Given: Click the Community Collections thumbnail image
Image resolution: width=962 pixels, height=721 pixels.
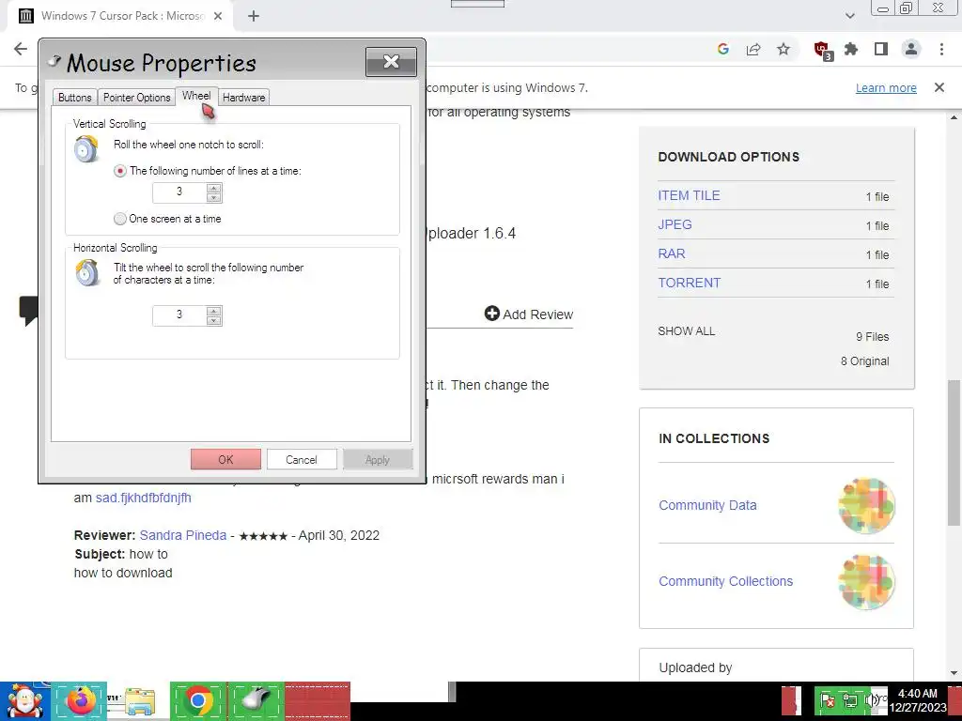Looking at the screenshot, I should [x=866, y=582].
